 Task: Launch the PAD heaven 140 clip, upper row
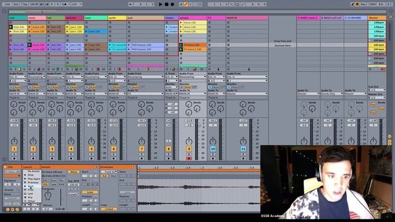point(129,45)
